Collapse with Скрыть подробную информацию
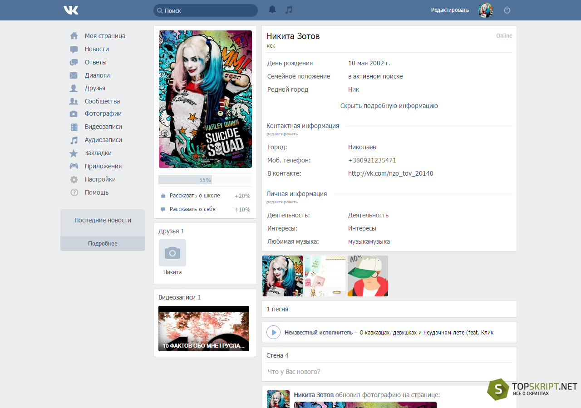The height and width of the screenshot is (408, 581). click(x=389, y=106)
